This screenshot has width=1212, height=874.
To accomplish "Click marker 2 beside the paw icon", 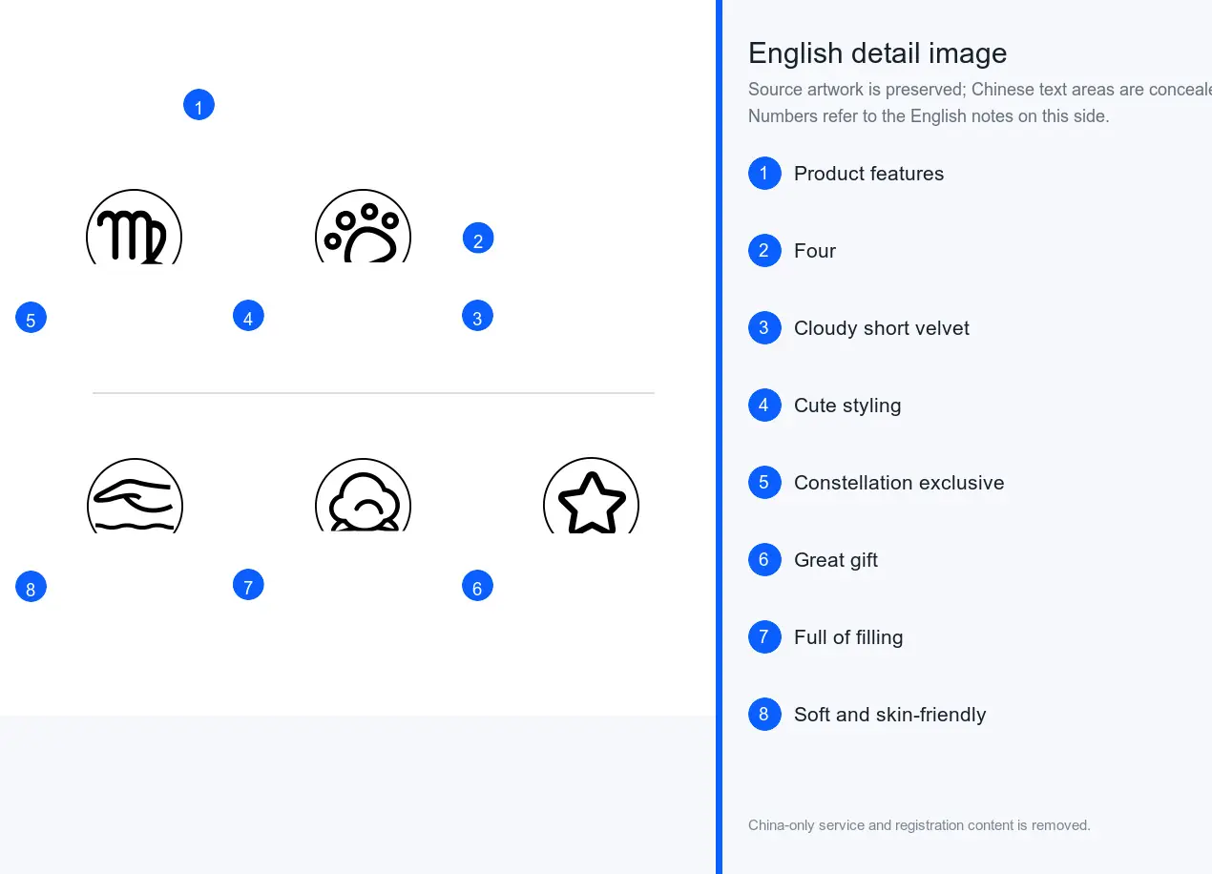I will pyautogui.click(x=478, y=239).
